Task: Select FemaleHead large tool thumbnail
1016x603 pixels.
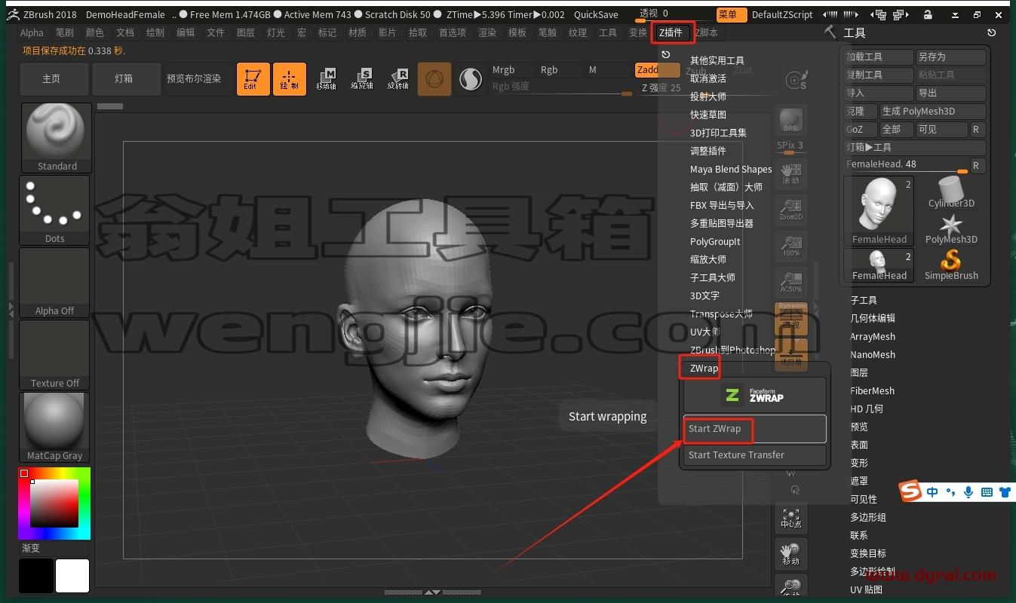Action: click(x=879, y=211)
